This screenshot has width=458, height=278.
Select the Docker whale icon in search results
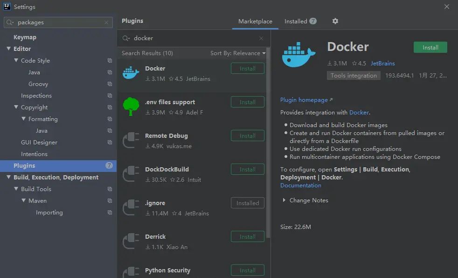click(x=131, y=72)
